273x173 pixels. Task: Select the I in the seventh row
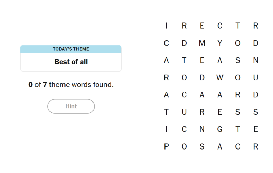(166, 129)
